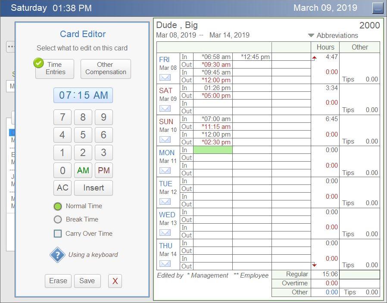The height and width of the screenshot is (303, 387).
Task: Open the envelope note icon for TUE Mar 12
Action: point(165,202)
